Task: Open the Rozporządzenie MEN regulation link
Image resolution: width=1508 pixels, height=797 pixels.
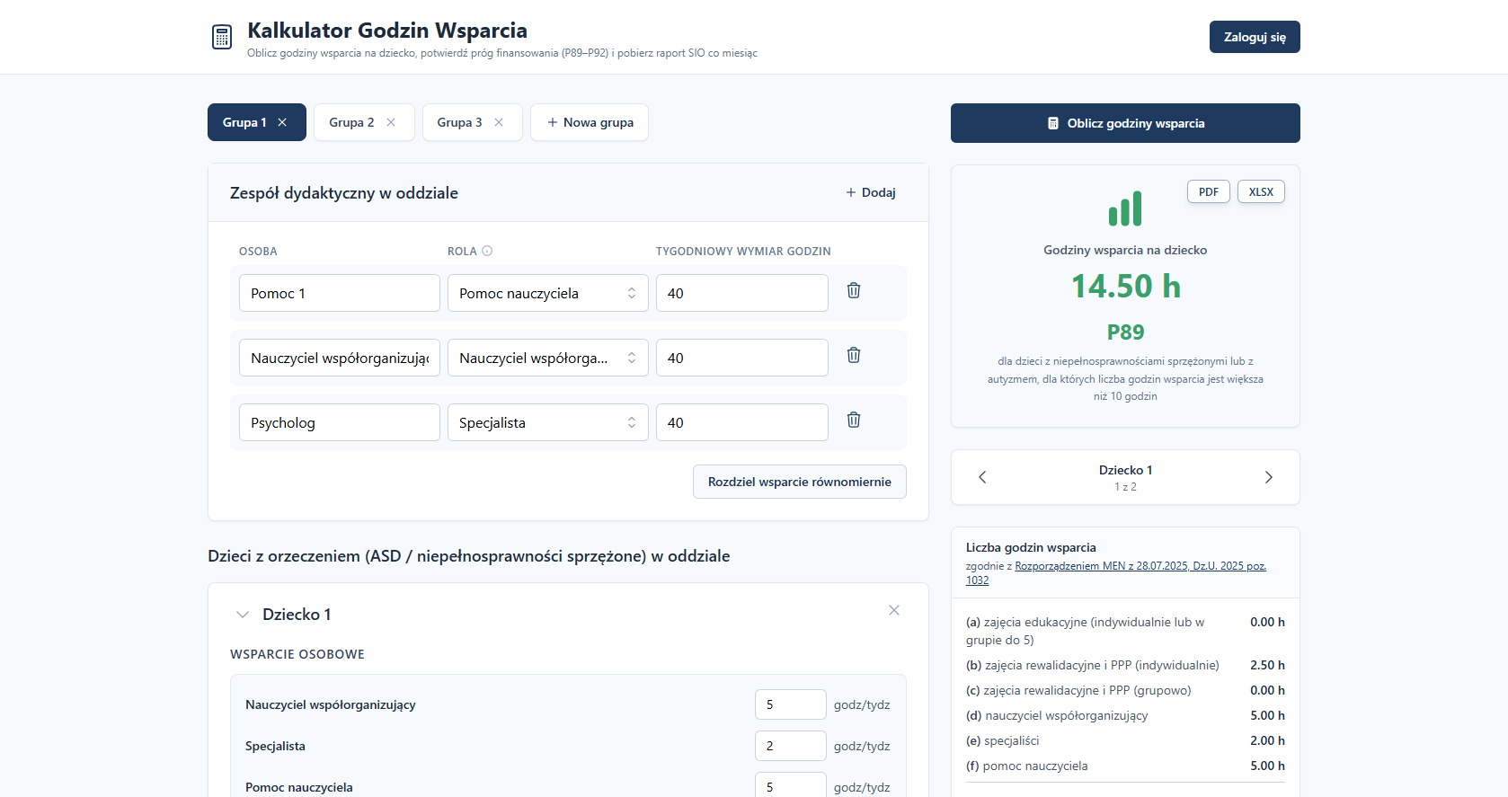Action: click(1140, 566)
